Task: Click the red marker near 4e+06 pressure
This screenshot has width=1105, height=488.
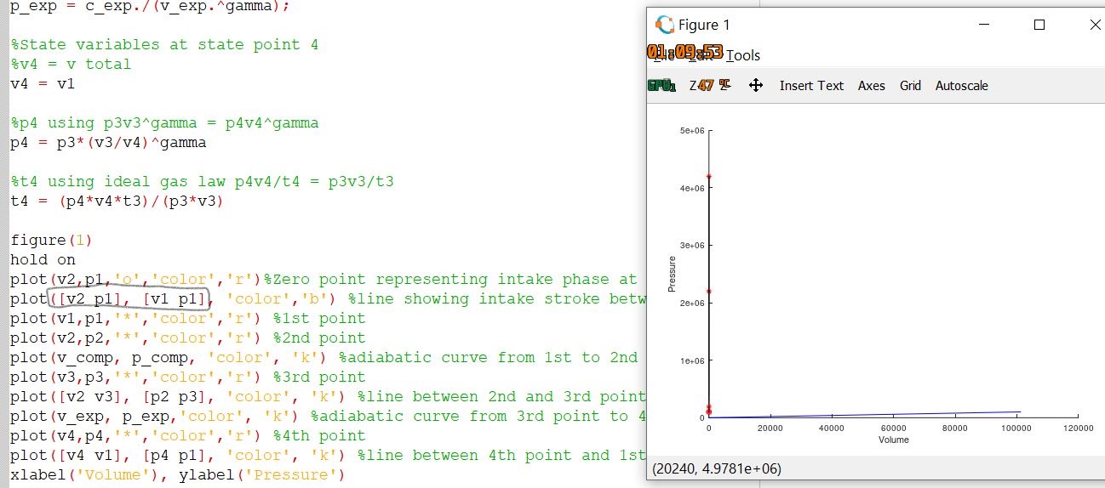Action: click(x=709, y=177)
